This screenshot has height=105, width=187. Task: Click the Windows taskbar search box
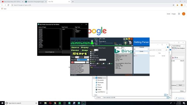21,103
